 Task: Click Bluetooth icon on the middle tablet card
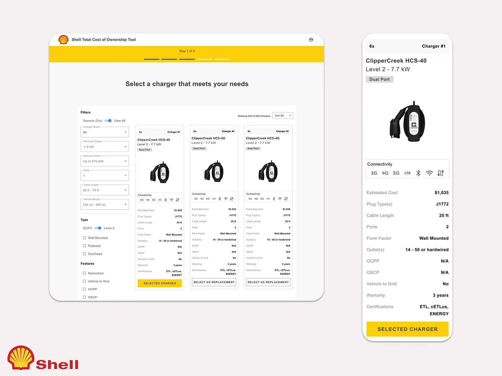tap(220, 199)
